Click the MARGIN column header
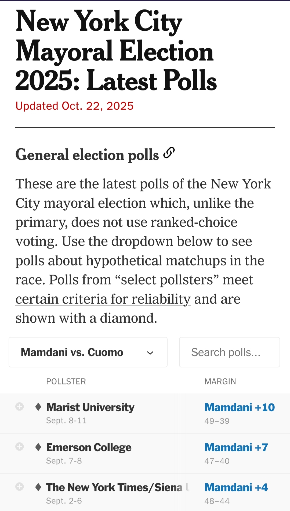Screen dimensions: 290x511 pos(220,382)
